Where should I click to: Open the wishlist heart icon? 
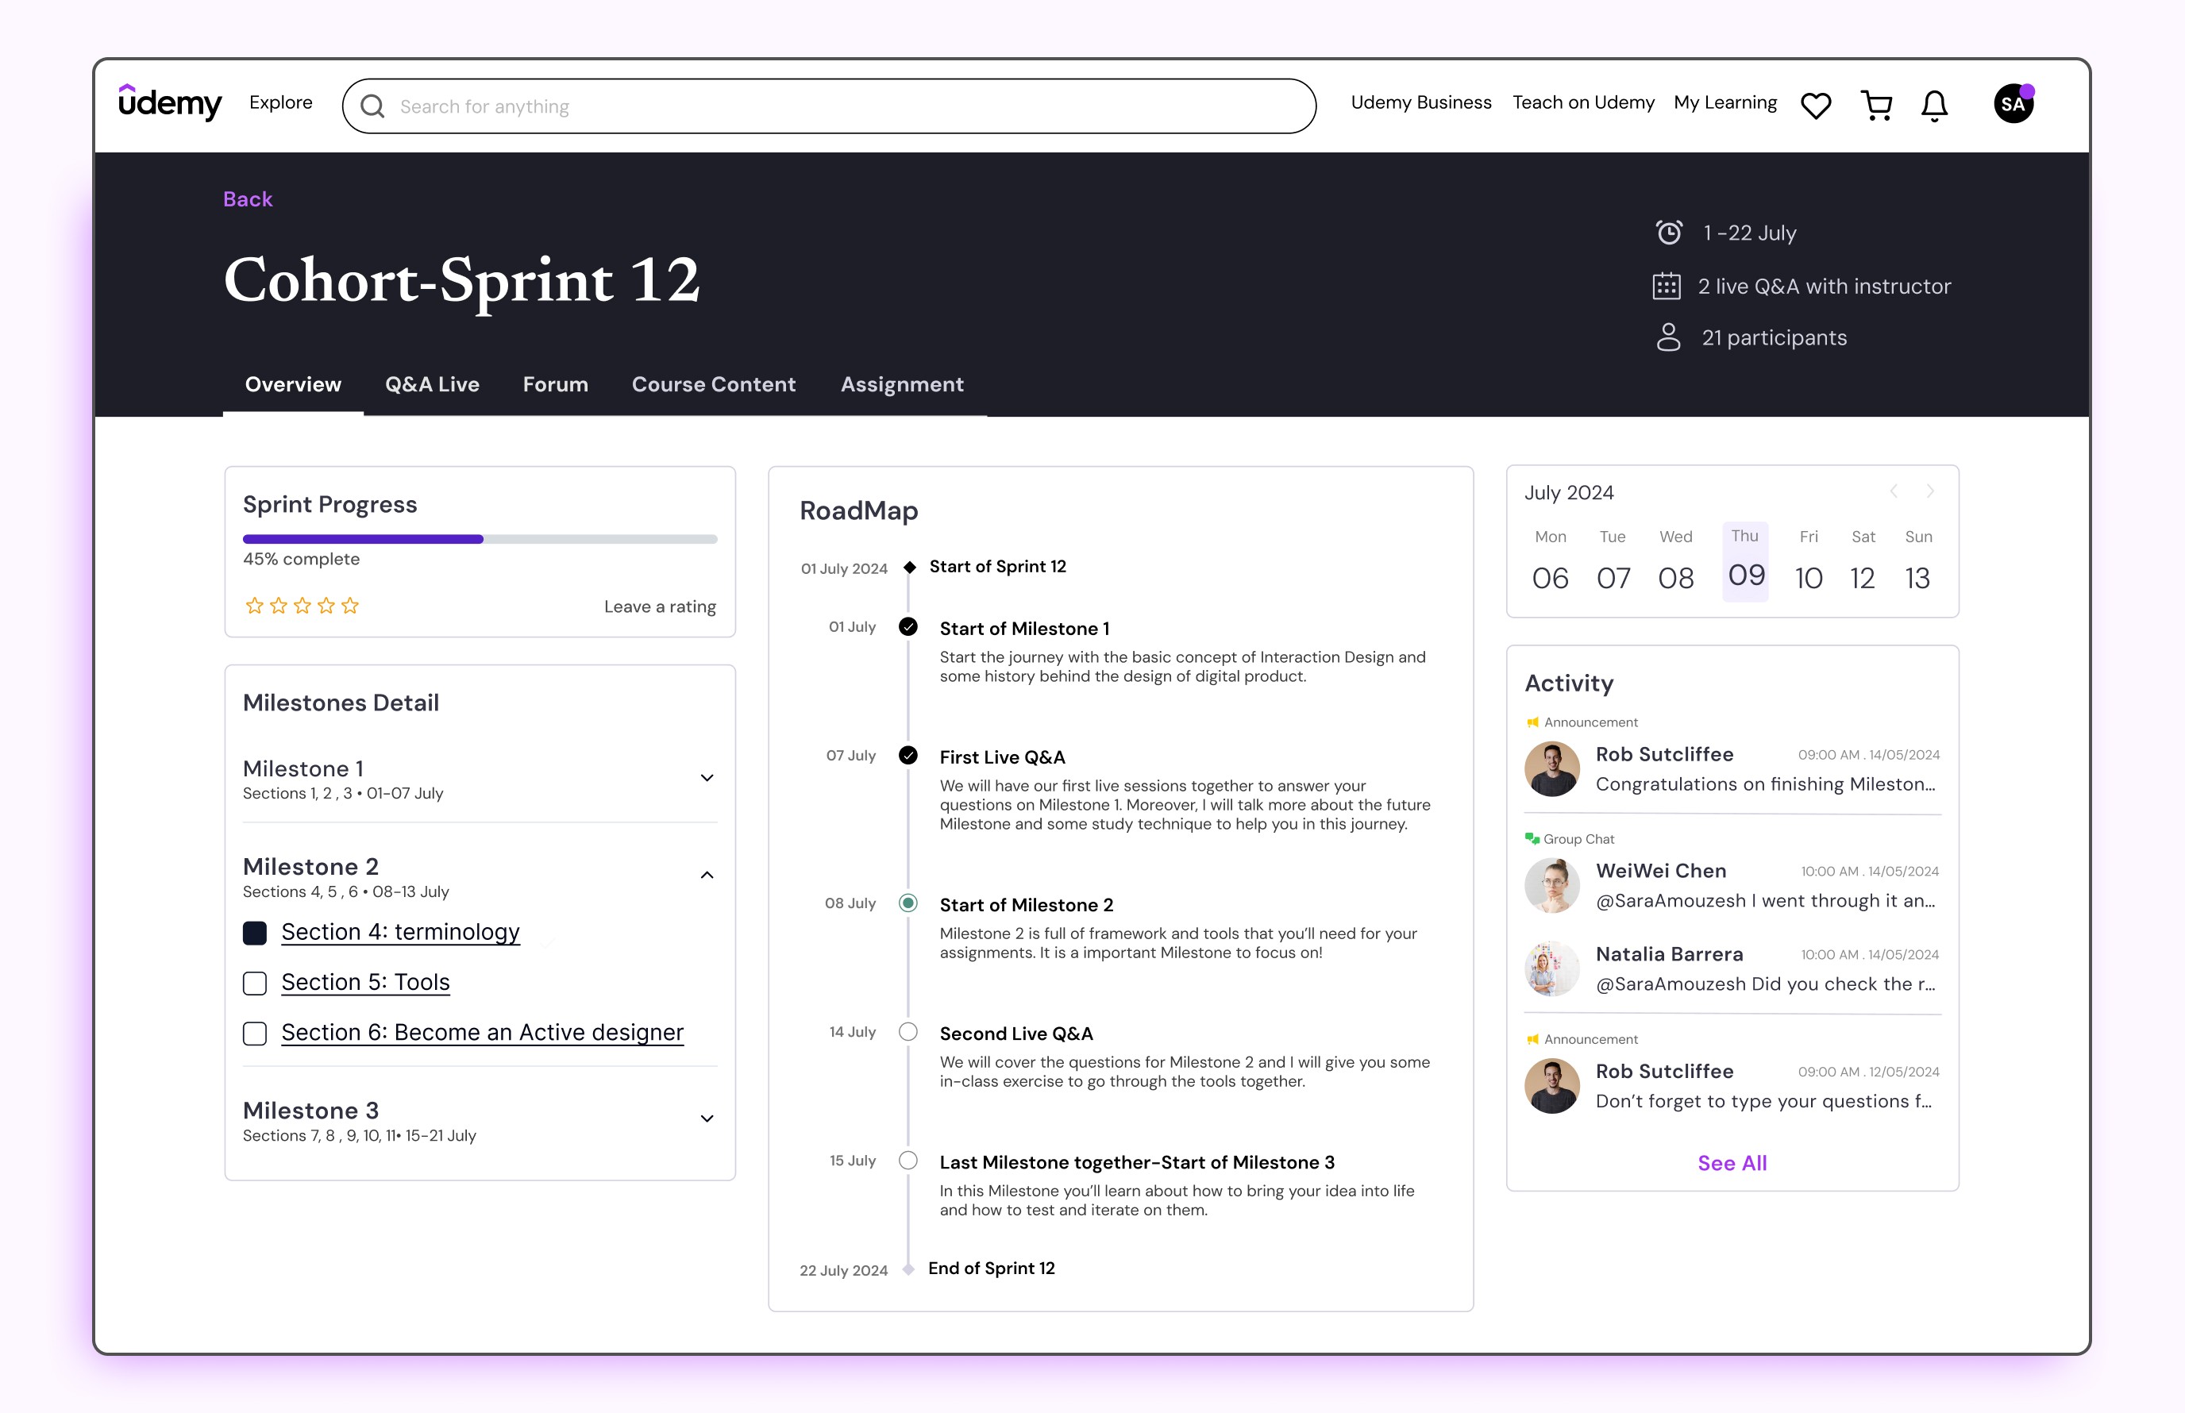tap(1814, 106)
